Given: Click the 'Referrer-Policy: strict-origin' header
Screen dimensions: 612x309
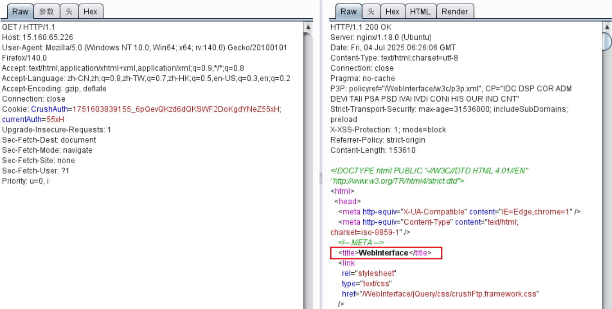Looking at the screenshot, I should coord(378,140).
